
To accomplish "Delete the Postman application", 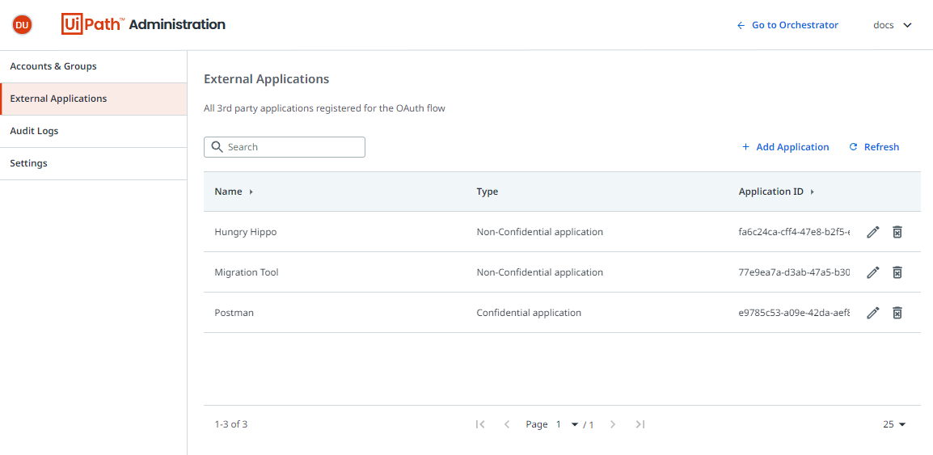I will coord(897,313).
